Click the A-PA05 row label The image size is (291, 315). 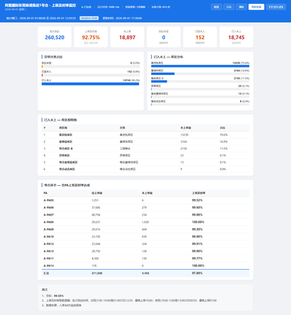48,200
